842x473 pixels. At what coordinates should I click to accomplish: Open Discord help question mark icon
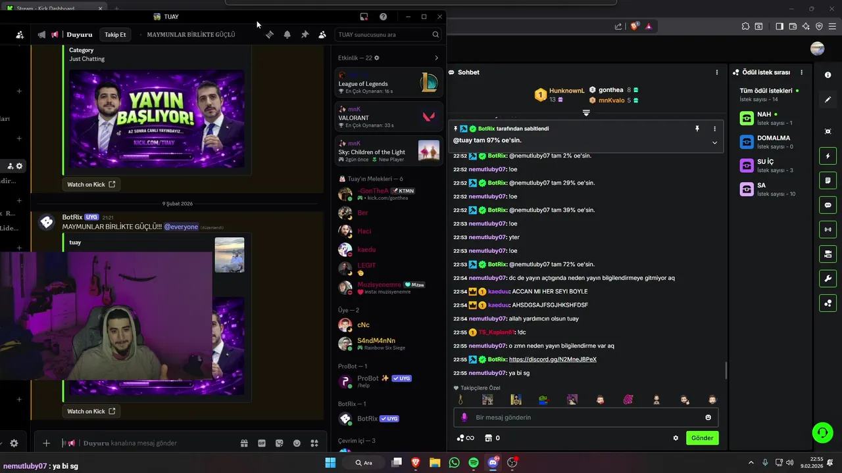point(384,16)
